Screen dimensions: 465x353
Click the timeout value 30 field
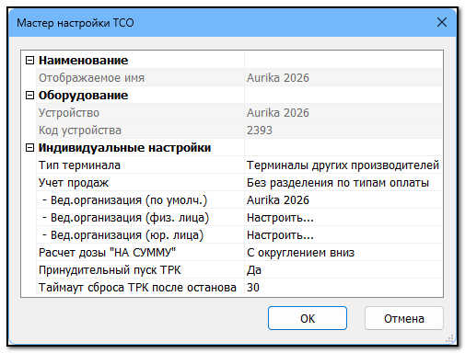pyautogui.click(x=343, y=288)
